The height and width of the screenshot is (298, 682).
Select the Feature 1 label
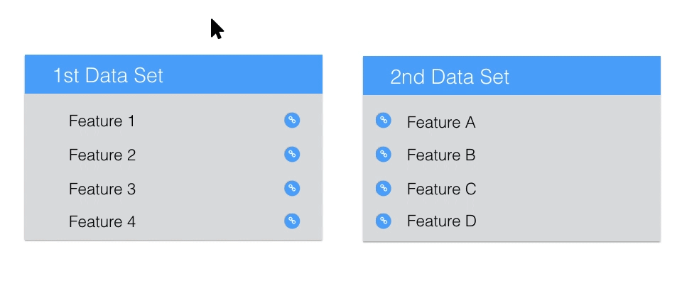click(x=102, y=121)
